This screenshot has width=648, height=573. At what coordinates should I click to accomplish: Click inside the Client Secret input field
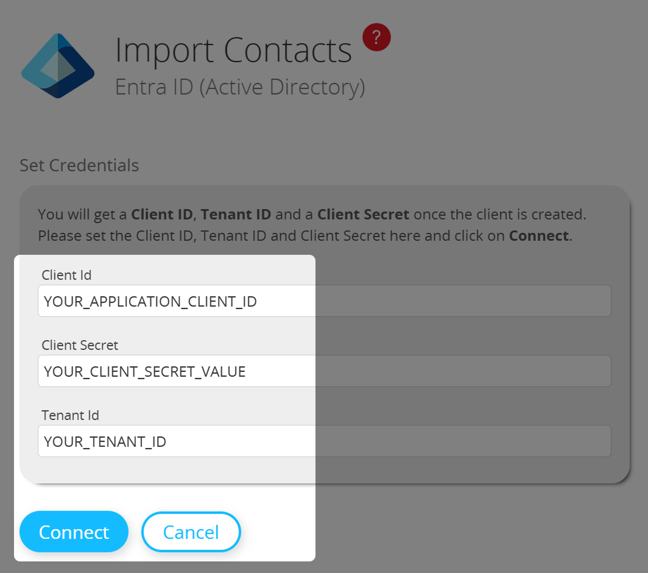coord(183,371)
